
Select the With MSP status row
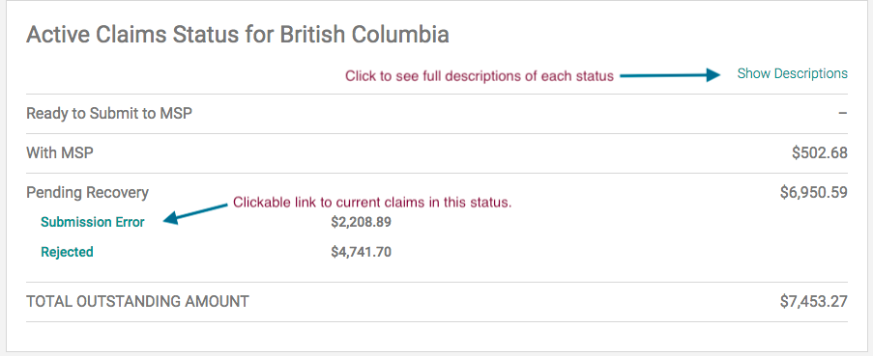pyautogui.click(x=437, y=153)
